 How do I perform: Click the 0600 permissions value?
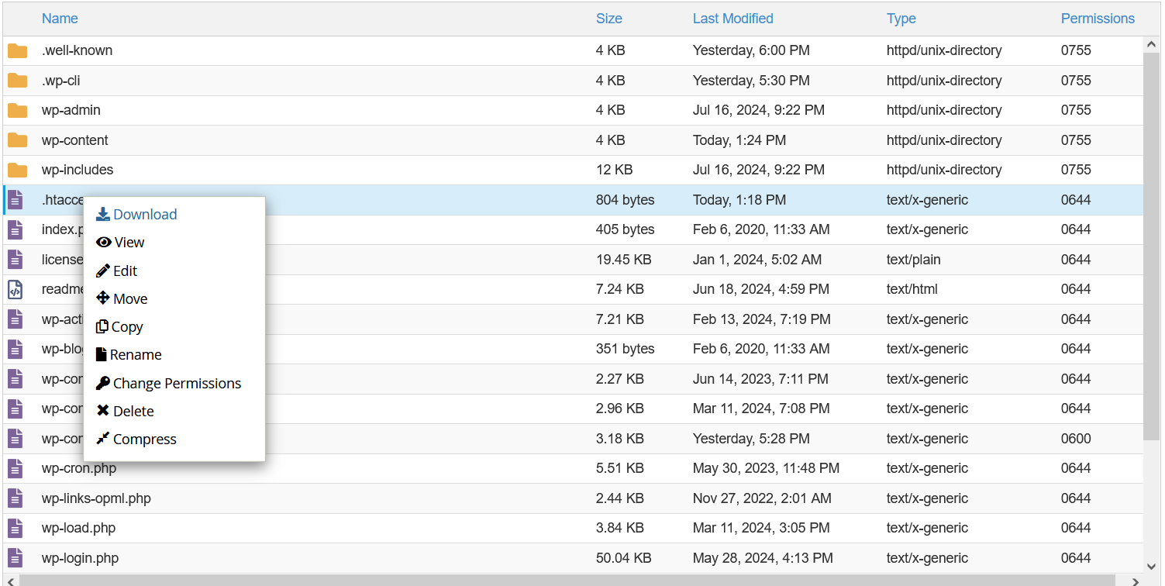point(1076,439)
